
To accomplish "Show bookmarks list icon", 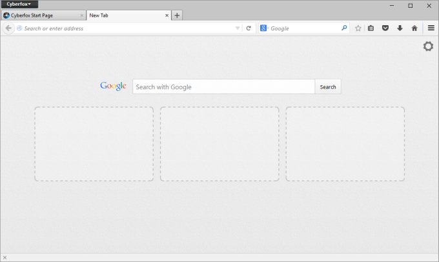I will (x=371, y=28).
